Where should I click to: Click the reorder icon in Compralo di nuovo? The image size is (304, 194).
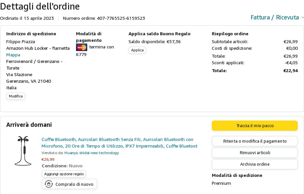pos(49,184)
